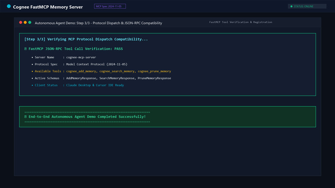Click FastMCP Tool Verification & Registration label
The height and width of the screenshot is (188, 335).
coord(241,22)
